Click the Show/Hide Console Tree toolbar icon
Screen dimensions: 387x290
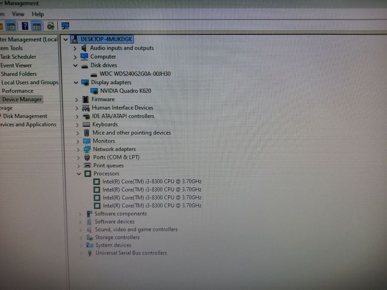pyautogui.click(x=11, y=26)
